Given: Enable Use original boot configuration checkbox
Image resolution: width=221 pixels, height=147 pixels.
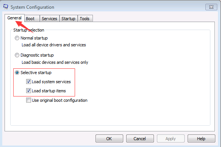Looking at the screenshot, I should coord(28,100).
